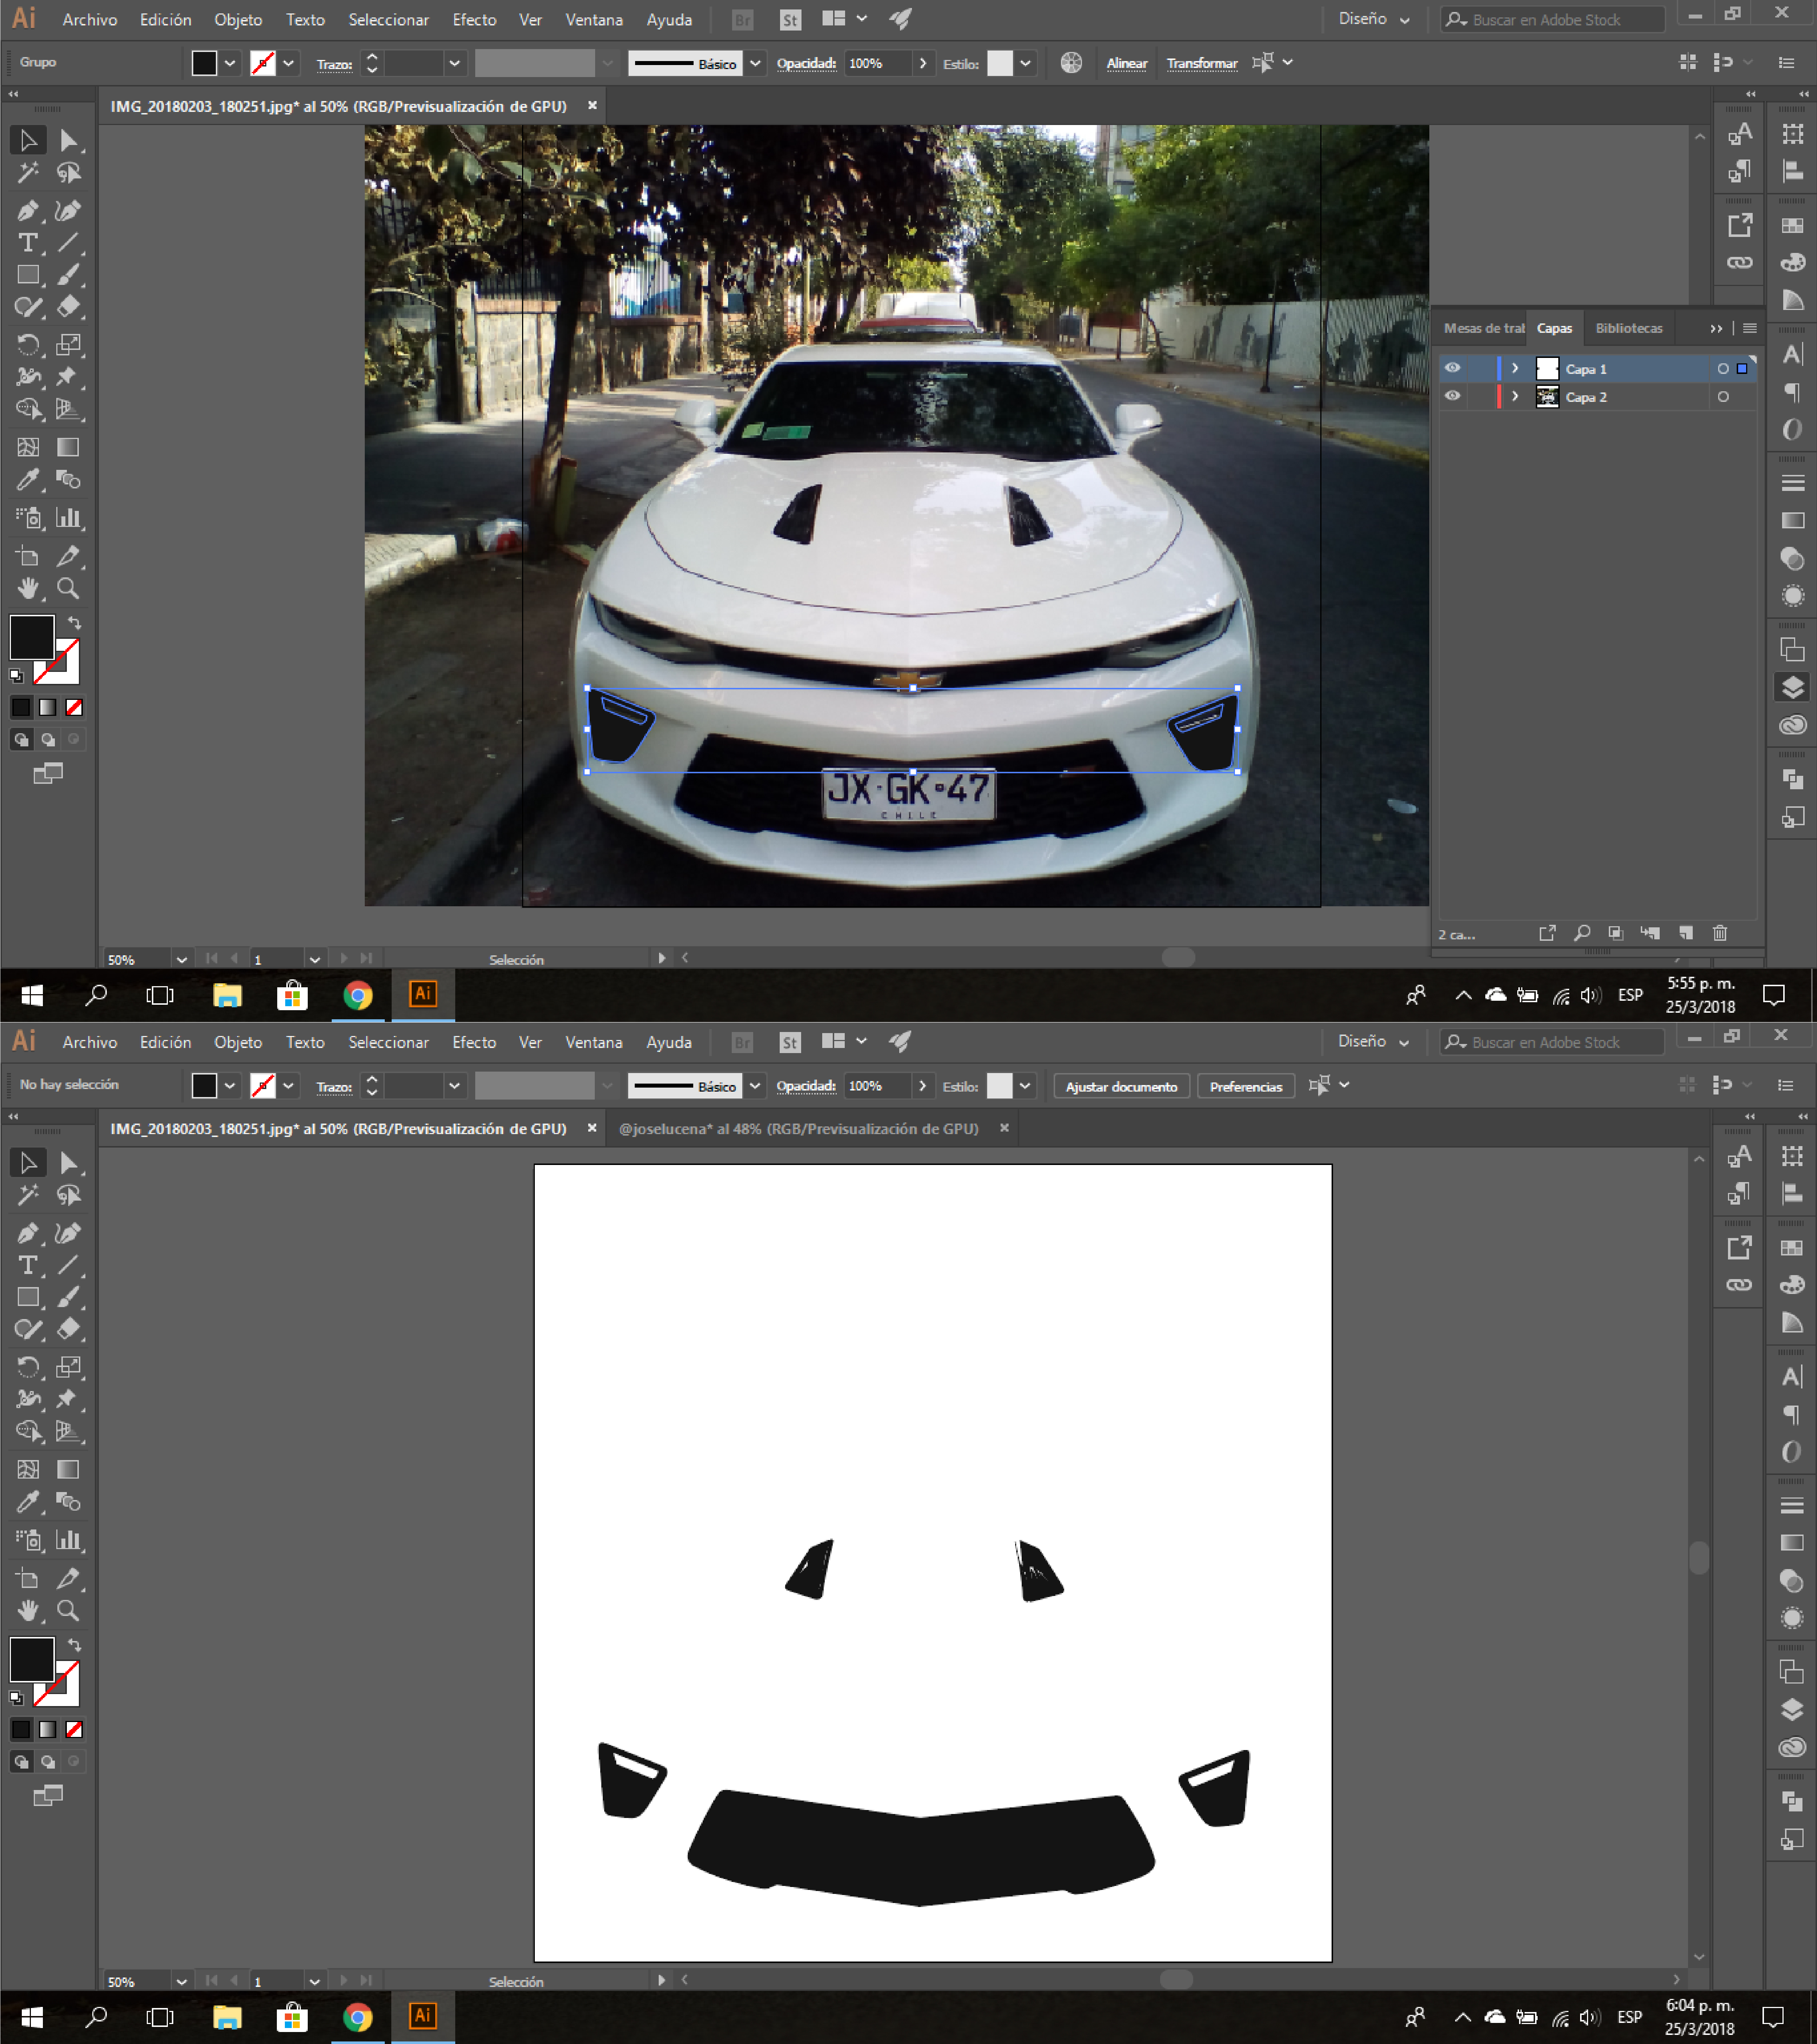Select the Paintbrush tool in bottom window
Screen dimensions: 1817x2044
pos(68,1297)
